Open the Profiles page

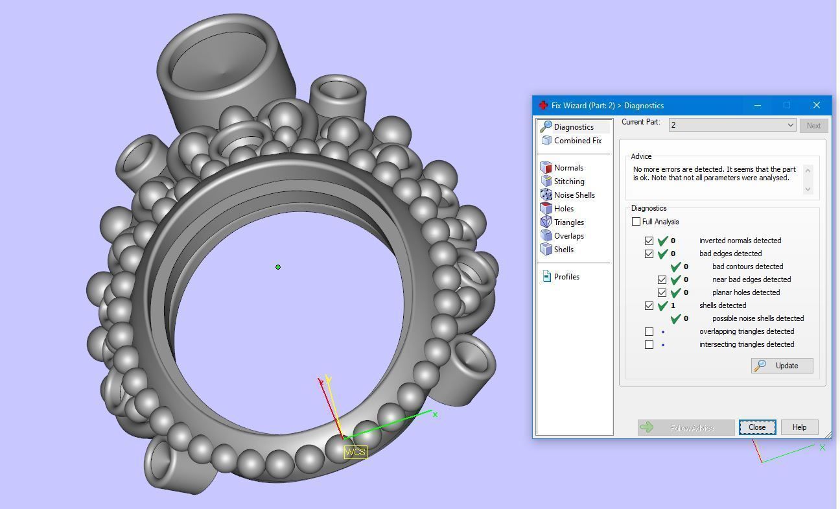point(561,276)
